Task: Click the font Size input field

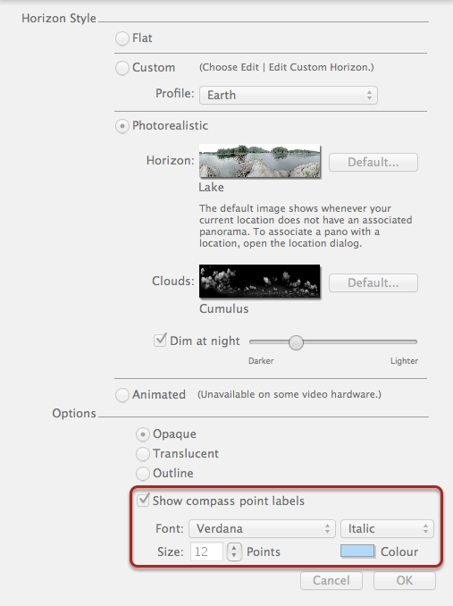Action: [206, 551]
